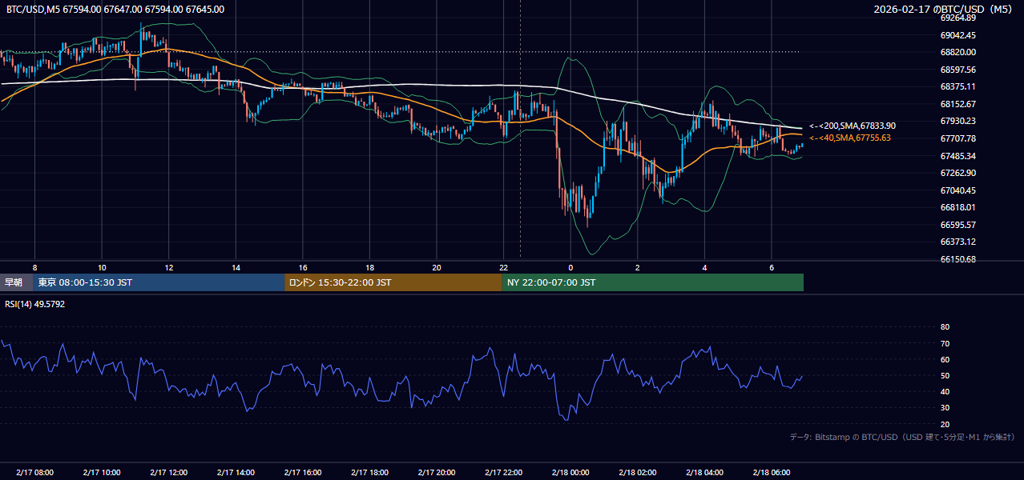Click price axis label 67485.34
Screen dimensions: 1024x480
pyautogui.click(x=957, y=156)
